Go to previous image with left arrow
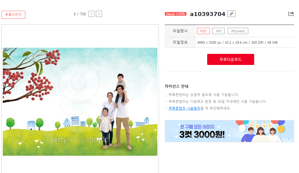This screenshot has width=299, height=173. point(92,14)
